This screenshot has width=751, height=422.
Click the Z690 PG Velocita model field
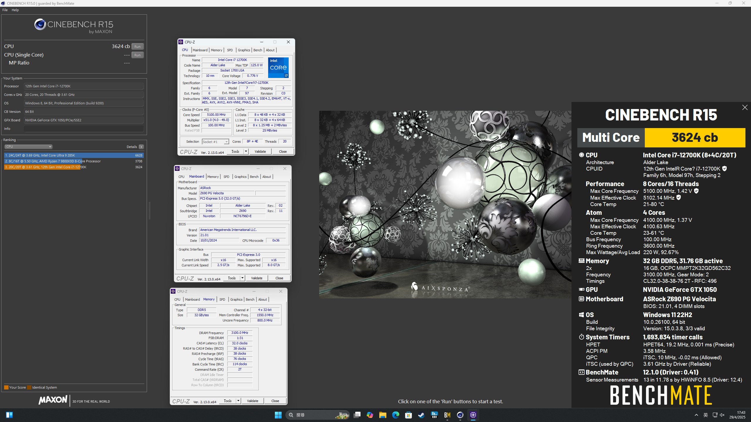(x=227, y=193)
